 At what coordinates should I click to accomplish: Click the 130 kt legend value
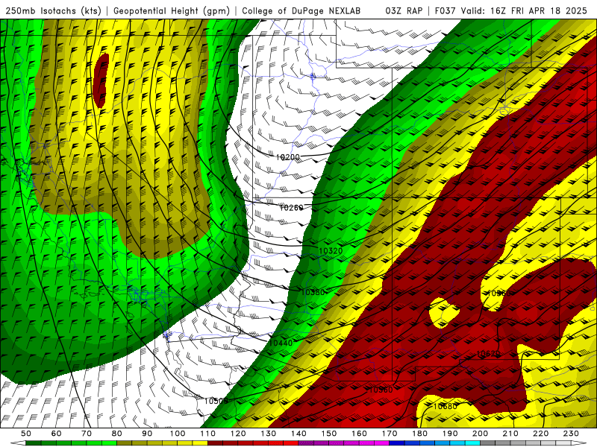269,434
